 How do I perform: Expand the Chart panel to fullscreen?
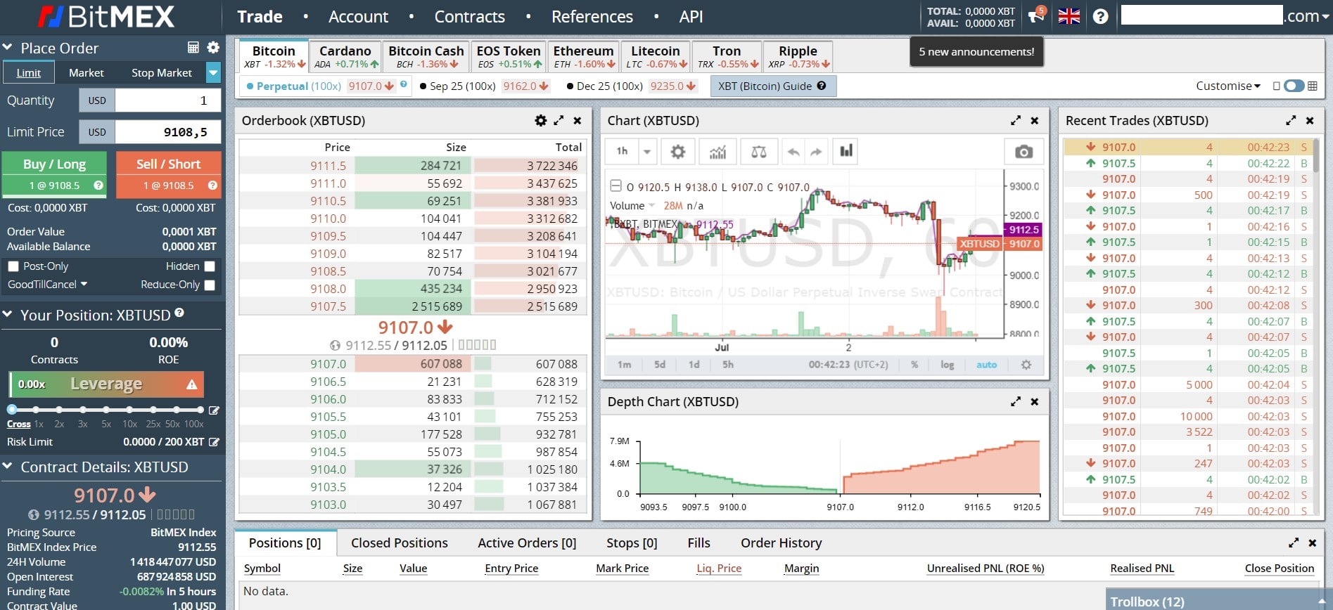pyautogui.click(x=1016, y=120)
